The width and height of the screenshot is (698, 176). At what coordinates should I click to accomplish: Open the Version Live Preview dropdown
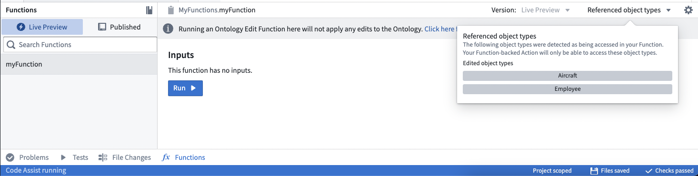click(x=546, y=10)
